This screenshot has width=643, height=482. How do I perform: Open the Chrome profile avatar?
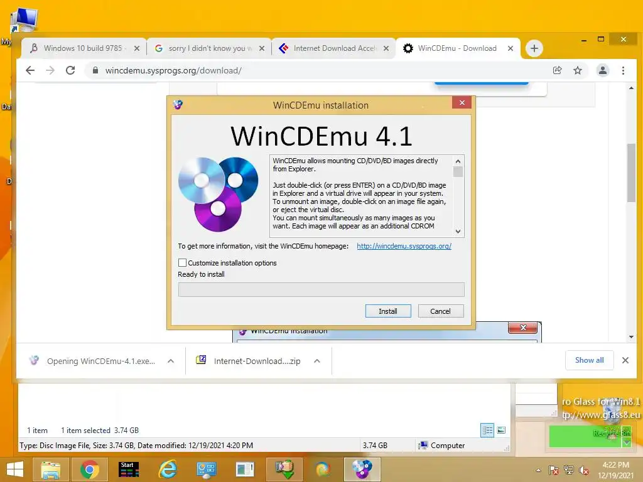[x=603, y=70]
